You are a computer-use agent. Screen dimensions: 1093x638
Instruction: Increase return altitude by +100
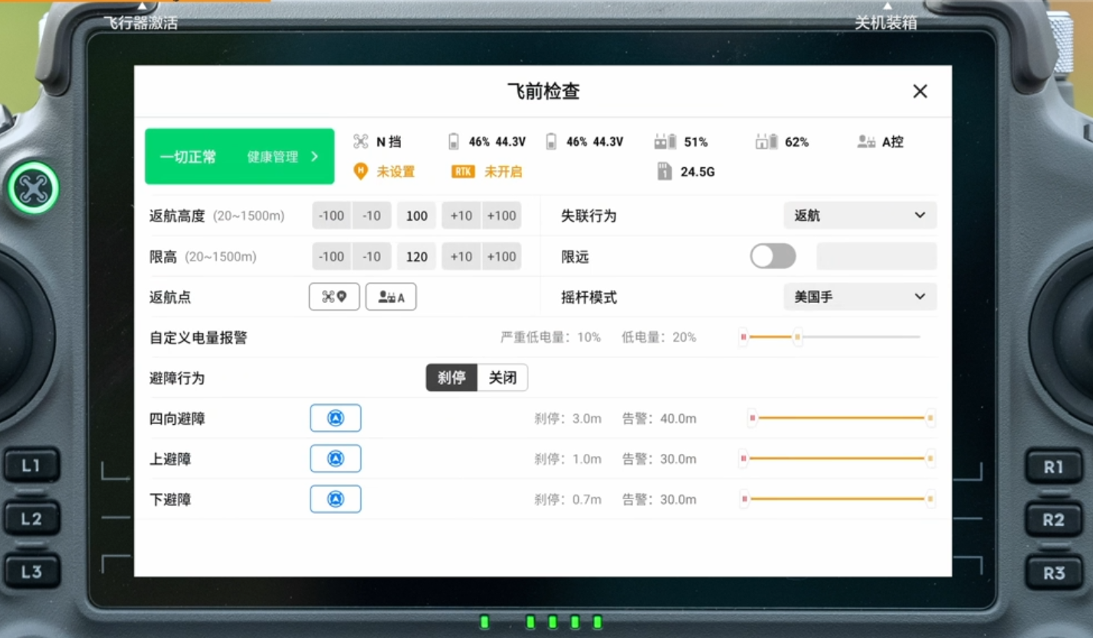tap(501, 215)
